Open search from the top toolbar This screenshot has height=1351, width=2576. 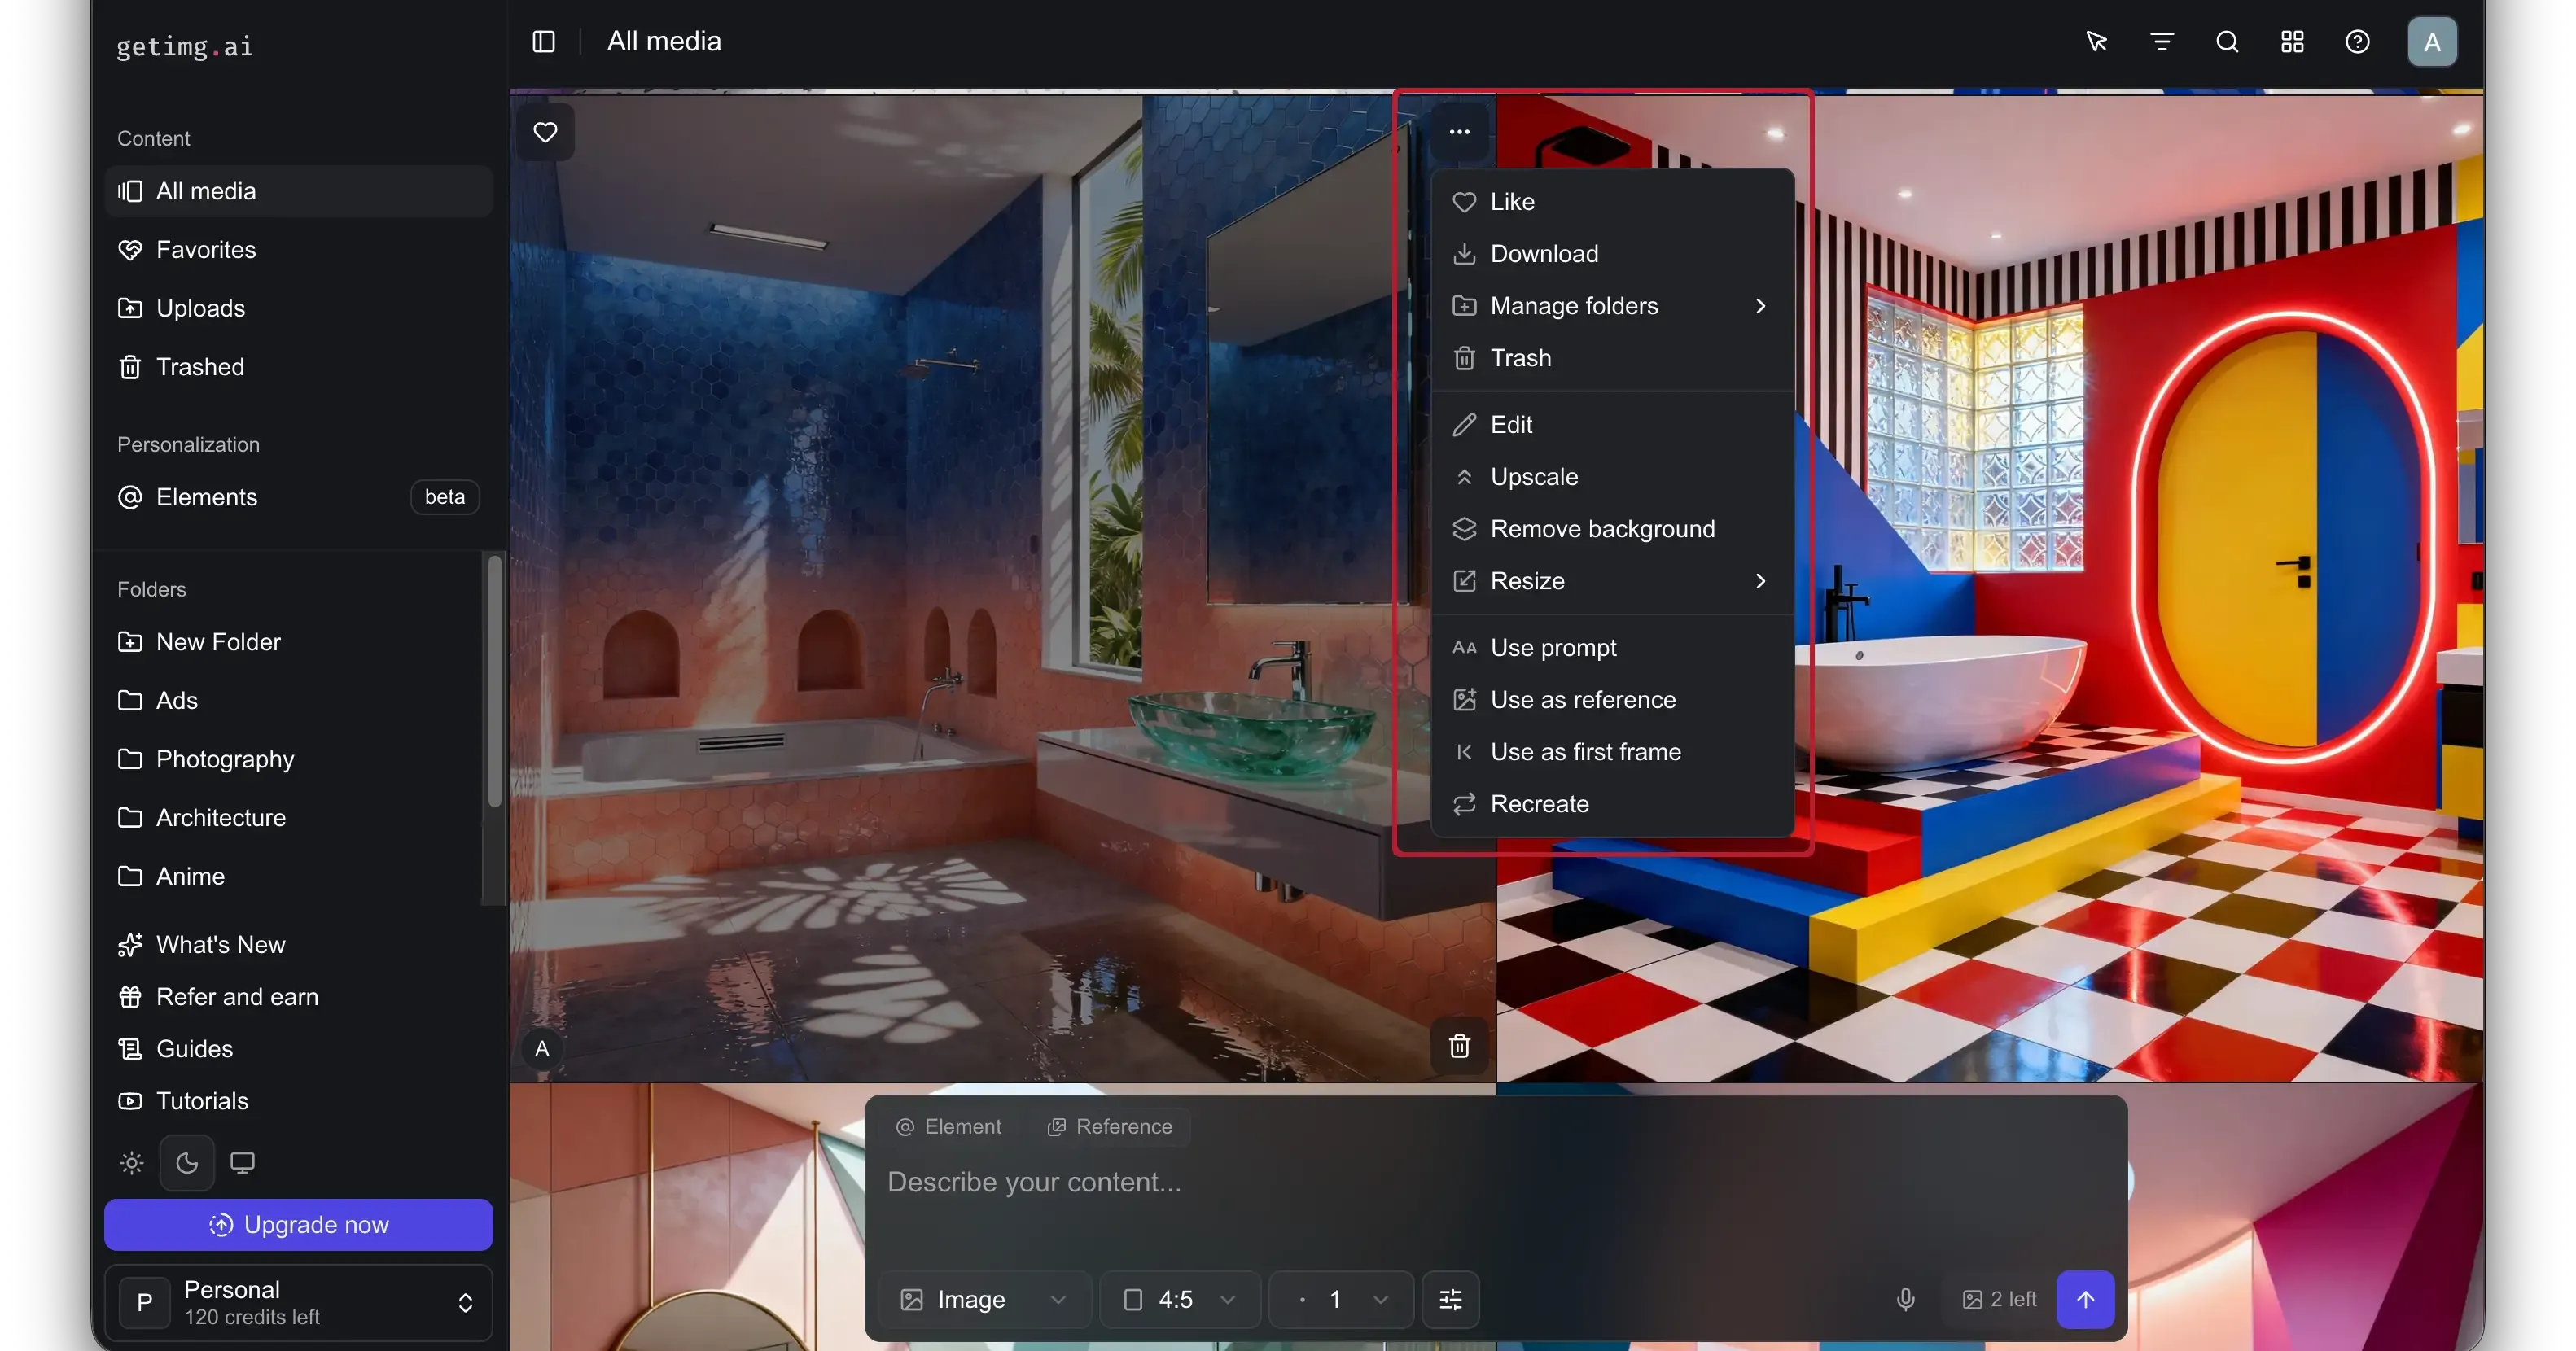2227,41
